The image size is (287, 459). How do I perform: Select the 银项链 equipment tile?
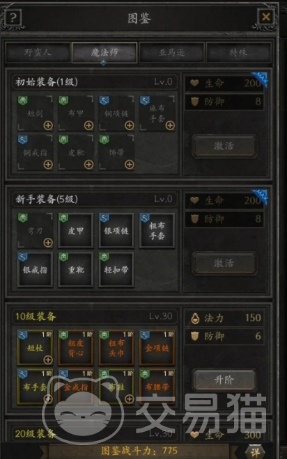116,231
